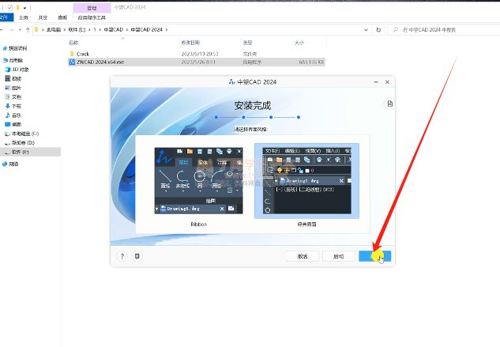Click the blue finish button in installer
The height and width of the screenshot is (347, 500).
point(374,256)
